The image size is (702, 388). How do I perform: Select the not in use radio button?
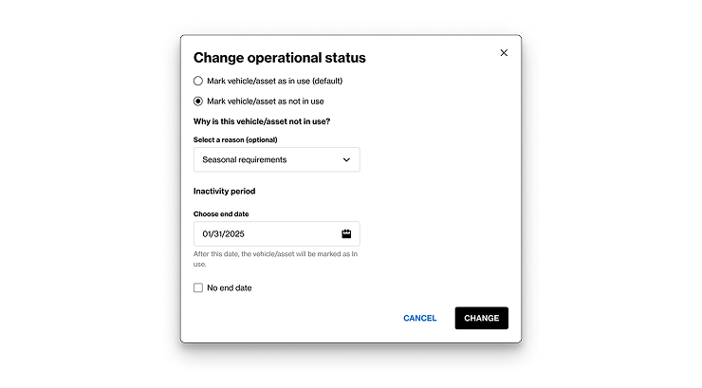(198, 102)
